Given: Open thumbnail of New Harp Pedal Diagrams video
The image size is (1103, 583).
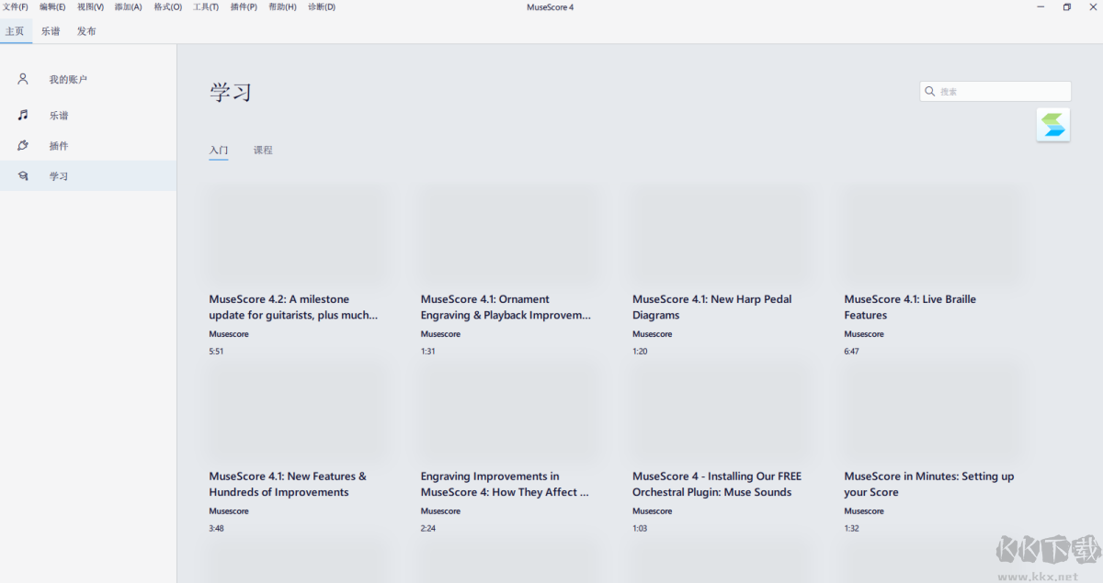Looking at the screenshot, I should pyautogui.click(x=720, y=233).
